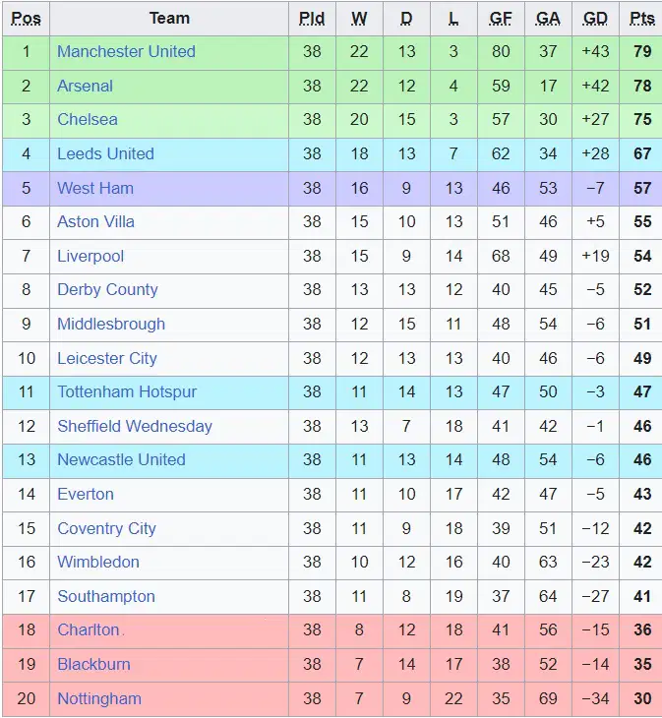Follow the Middlesbrough link

[111, 324]
